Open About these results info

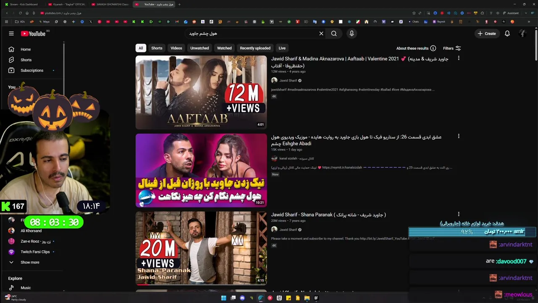[416, 48]
